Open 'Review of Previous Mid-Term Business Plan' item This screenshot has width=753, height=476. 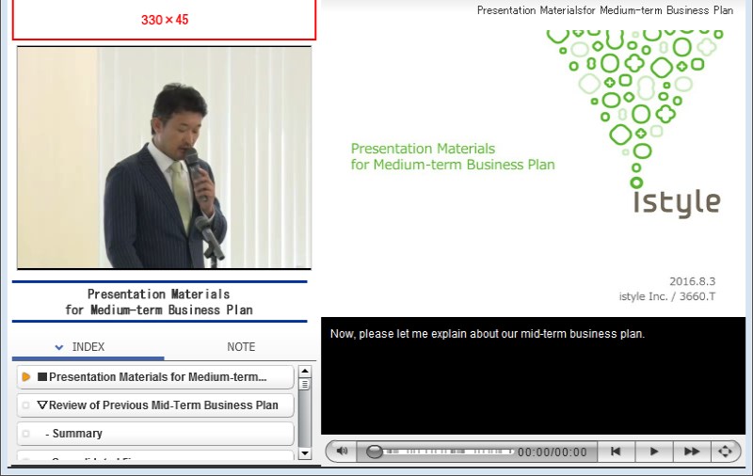point(155,405)
